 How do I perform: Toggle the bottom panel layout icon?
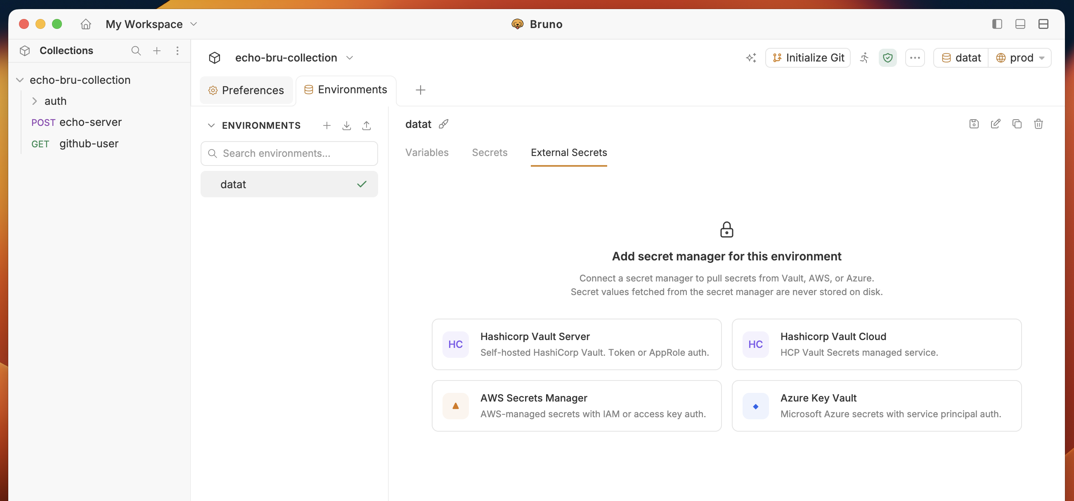pyautogui.click(x=1020, y=24)
